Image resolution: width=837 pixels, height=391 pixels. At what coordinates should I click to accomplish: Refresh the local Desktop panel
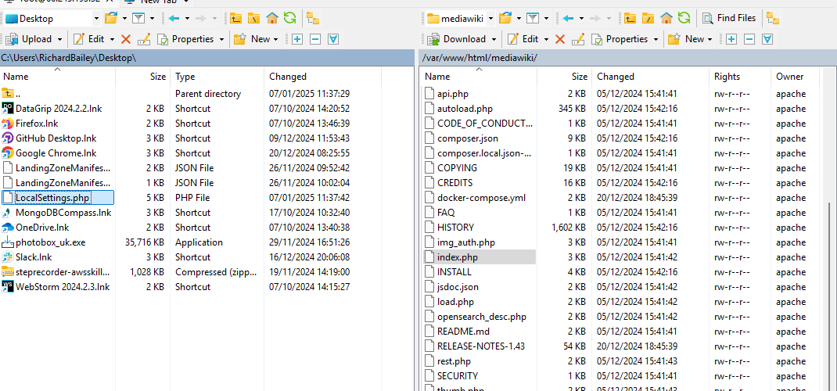pyautogui.click(x=290, y=18)
